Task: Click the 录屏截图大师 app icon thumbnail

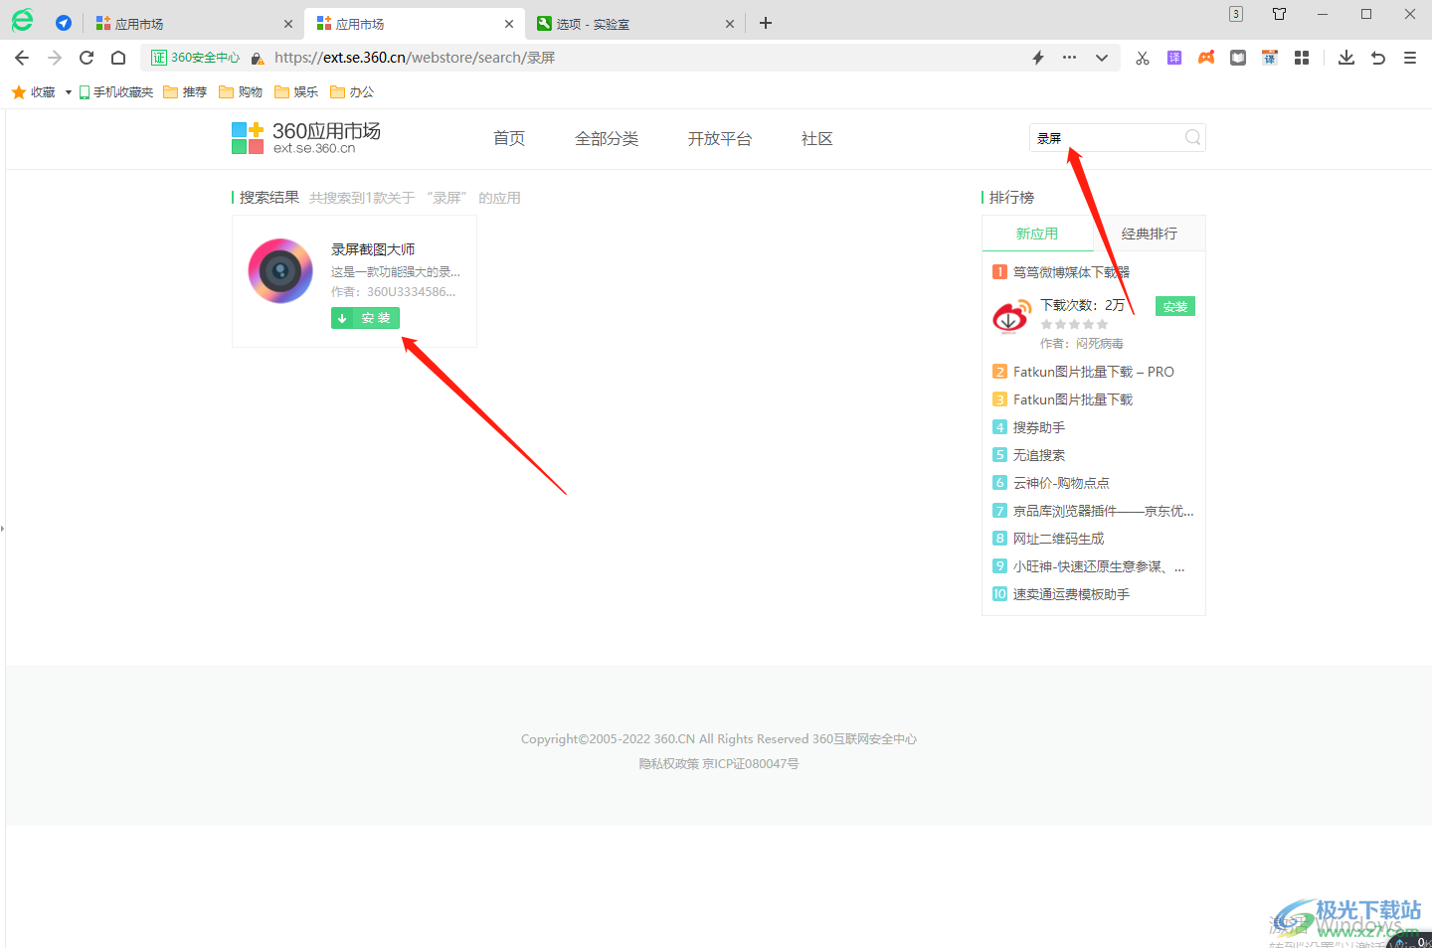Action: (280, 270)
